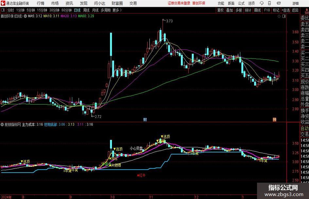
Task: Click the ★红牛 signal label
Action: [x=141, y=175]
